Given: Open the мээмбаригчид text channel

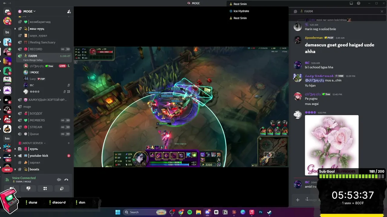Looking at the screenshot, I should tap(44, 22).
